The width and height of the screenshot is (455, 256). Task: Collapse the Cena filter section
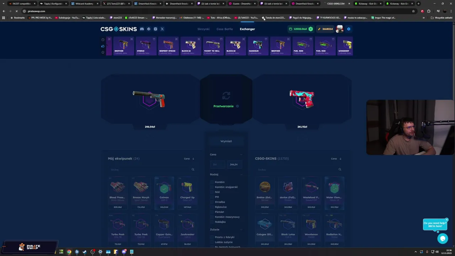click(x=241, y=154)
